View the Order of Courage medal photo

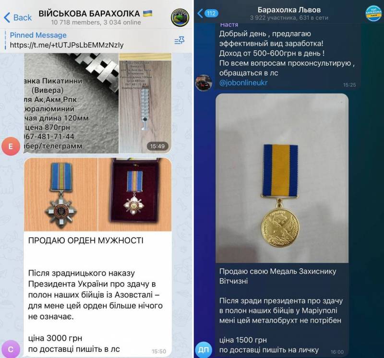[x=61, y=194]
